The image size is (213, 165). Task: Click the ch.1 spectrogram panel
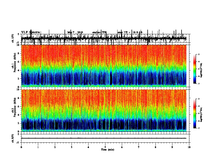coord(104,66)
